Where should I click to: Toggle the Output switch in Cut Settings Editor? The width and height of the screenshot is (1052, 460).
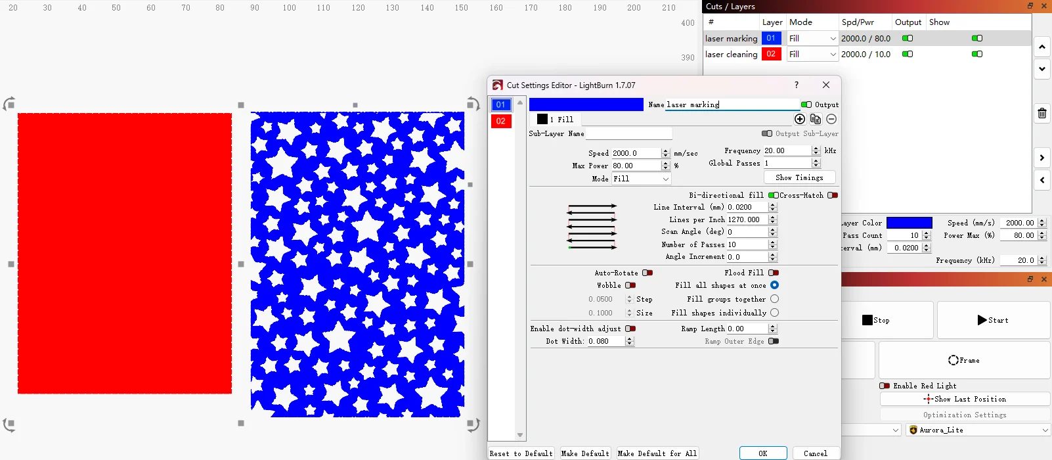[x=806, y=104]
